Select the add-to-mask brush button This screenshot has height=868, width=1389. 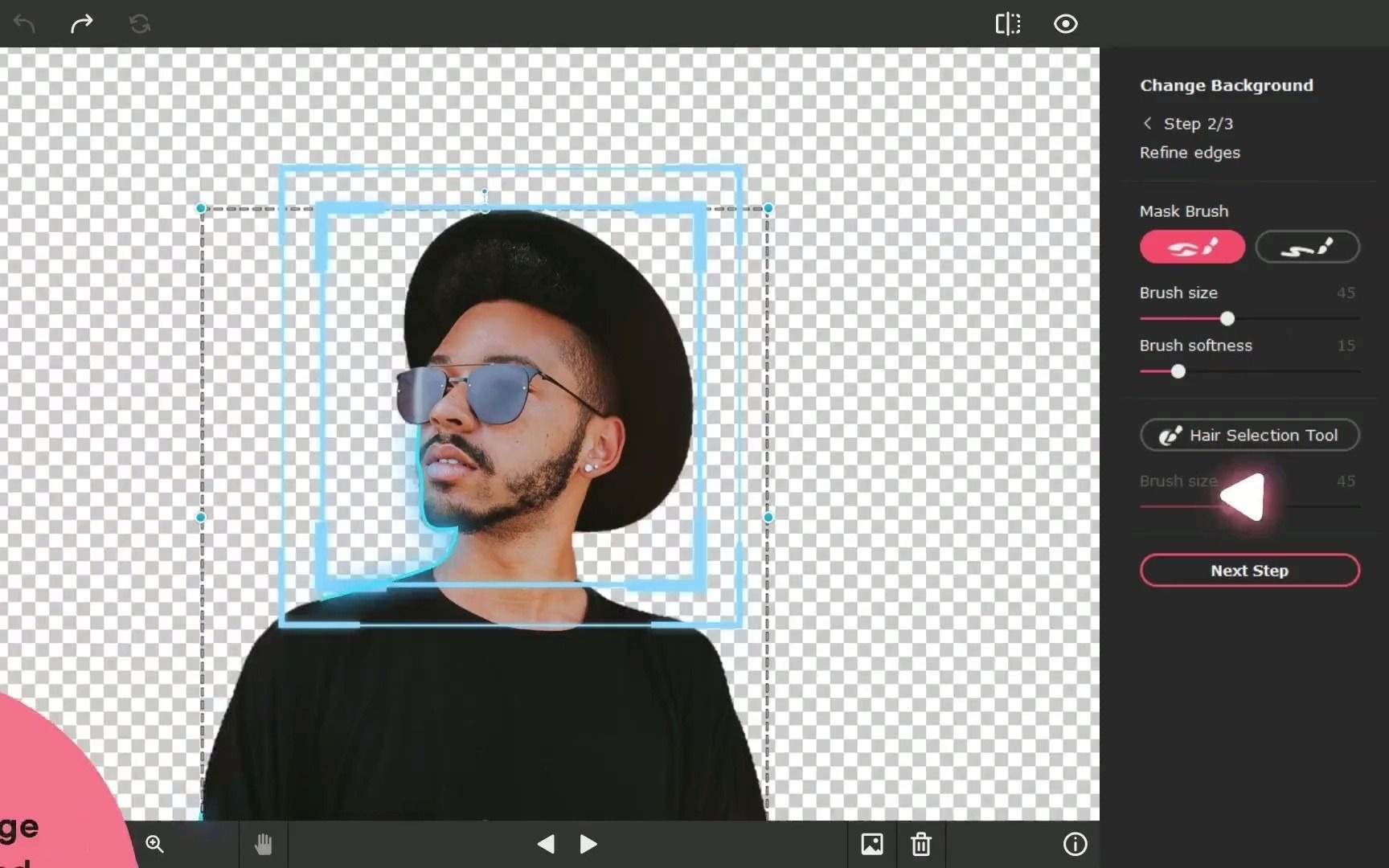click(x=1192, y=247)
